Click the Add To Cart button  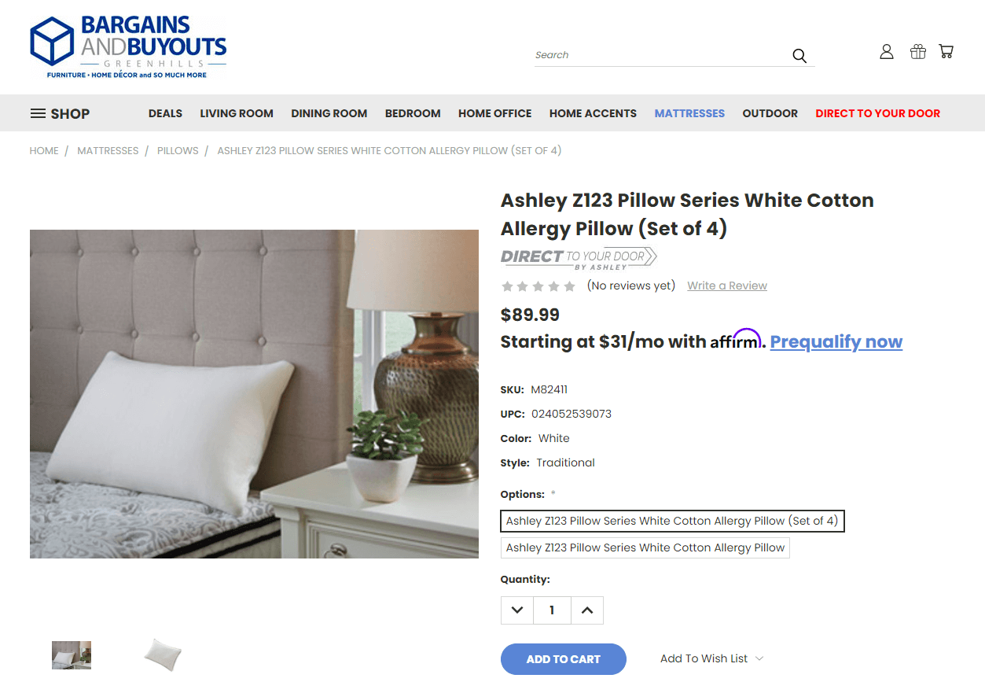pos(564,659)
